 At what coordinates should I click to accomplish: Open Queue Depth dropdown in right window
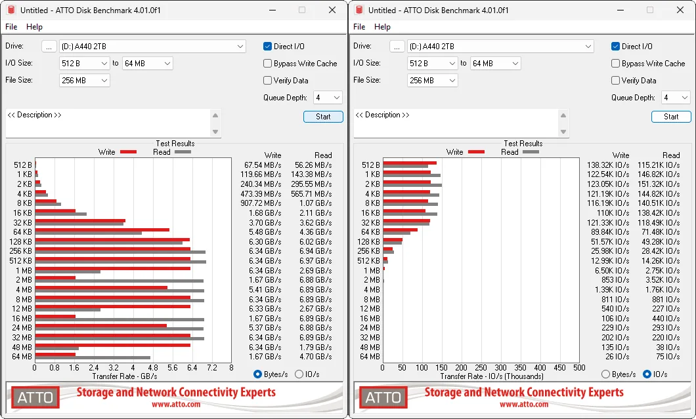[676, 98]
